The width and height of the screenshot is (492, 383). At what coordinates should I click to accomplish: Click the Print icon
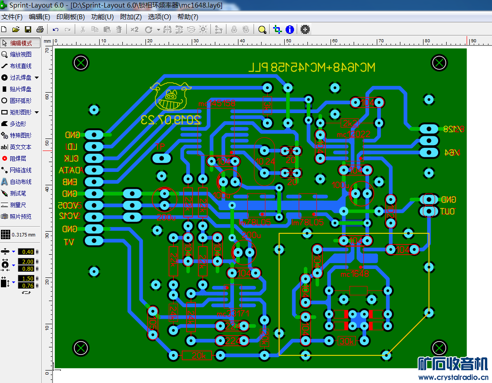click(x=40, y=29)
